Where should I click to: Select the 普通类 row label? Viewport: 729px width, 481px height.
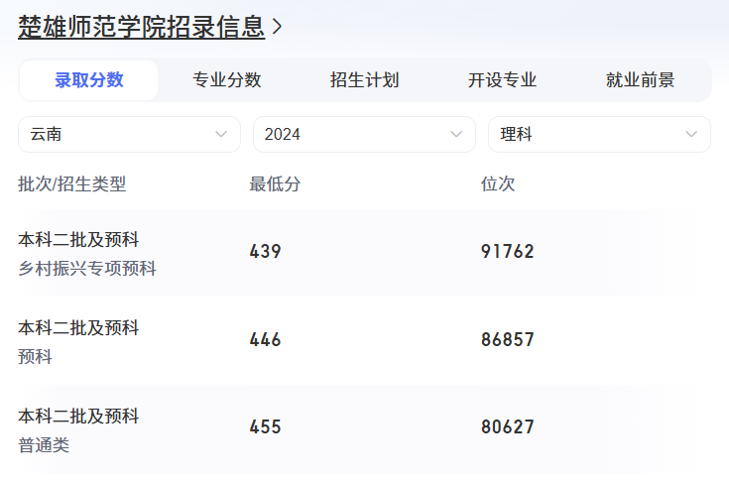coord(44,445)
